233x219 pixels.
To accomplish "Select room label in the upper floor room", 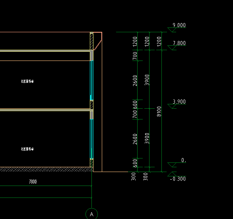I will [27, 81].
